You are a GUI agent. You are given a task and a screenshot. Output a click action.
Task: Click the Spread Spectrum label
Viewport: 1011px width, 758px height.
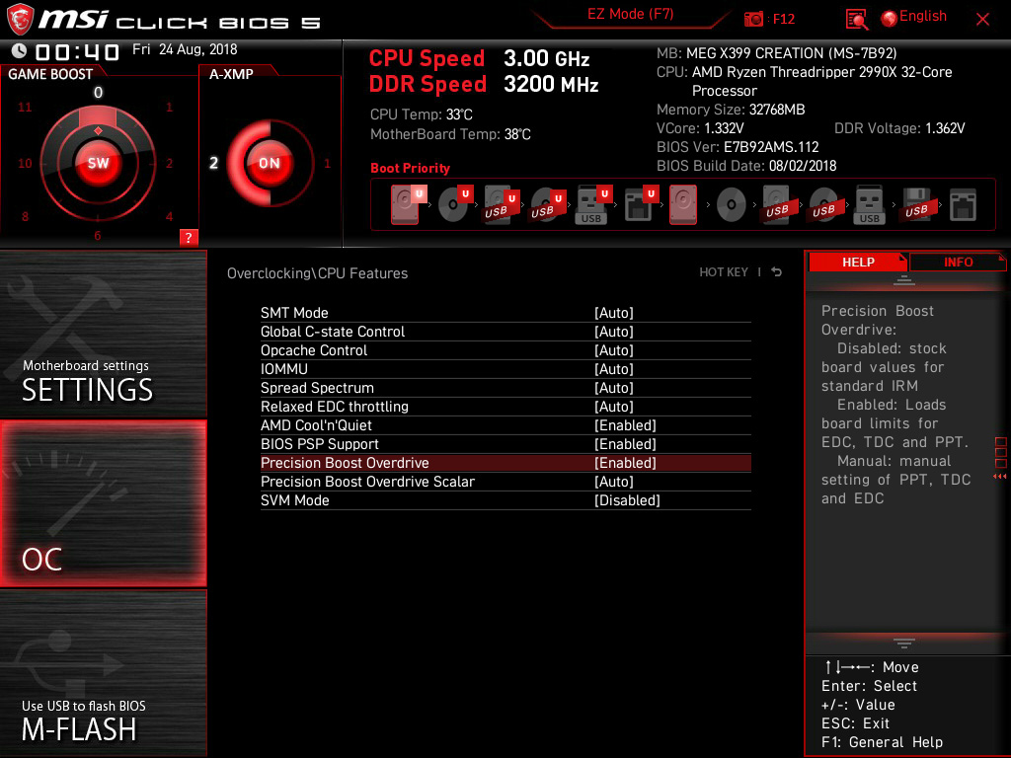click(x=317, y=387)
